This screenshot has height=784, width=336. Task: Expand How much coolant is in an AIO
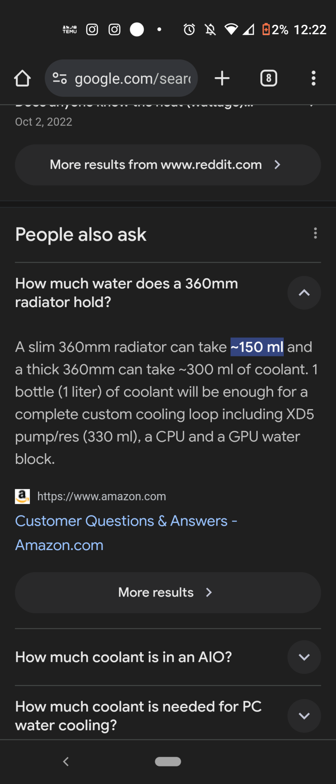tap(304, 657)
